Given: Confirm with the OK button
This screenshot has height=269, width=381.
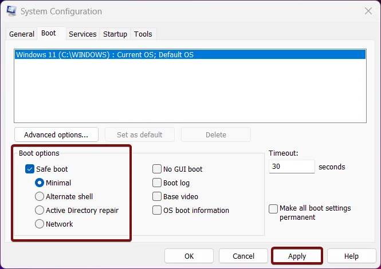Looking at the screenshot, I should [189, 256].
